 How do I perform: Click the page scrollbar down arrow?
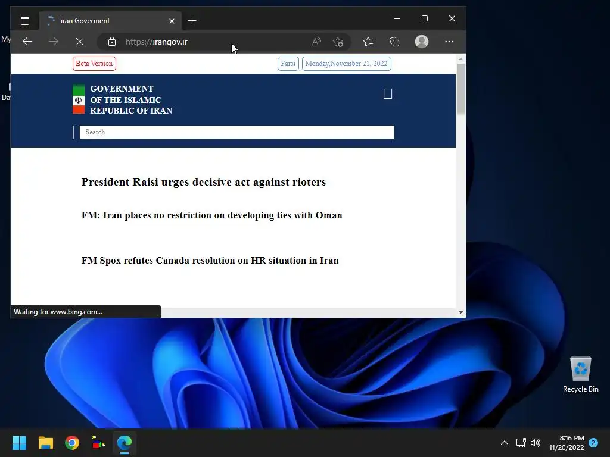pyautogui.click(x=460, y=312)
